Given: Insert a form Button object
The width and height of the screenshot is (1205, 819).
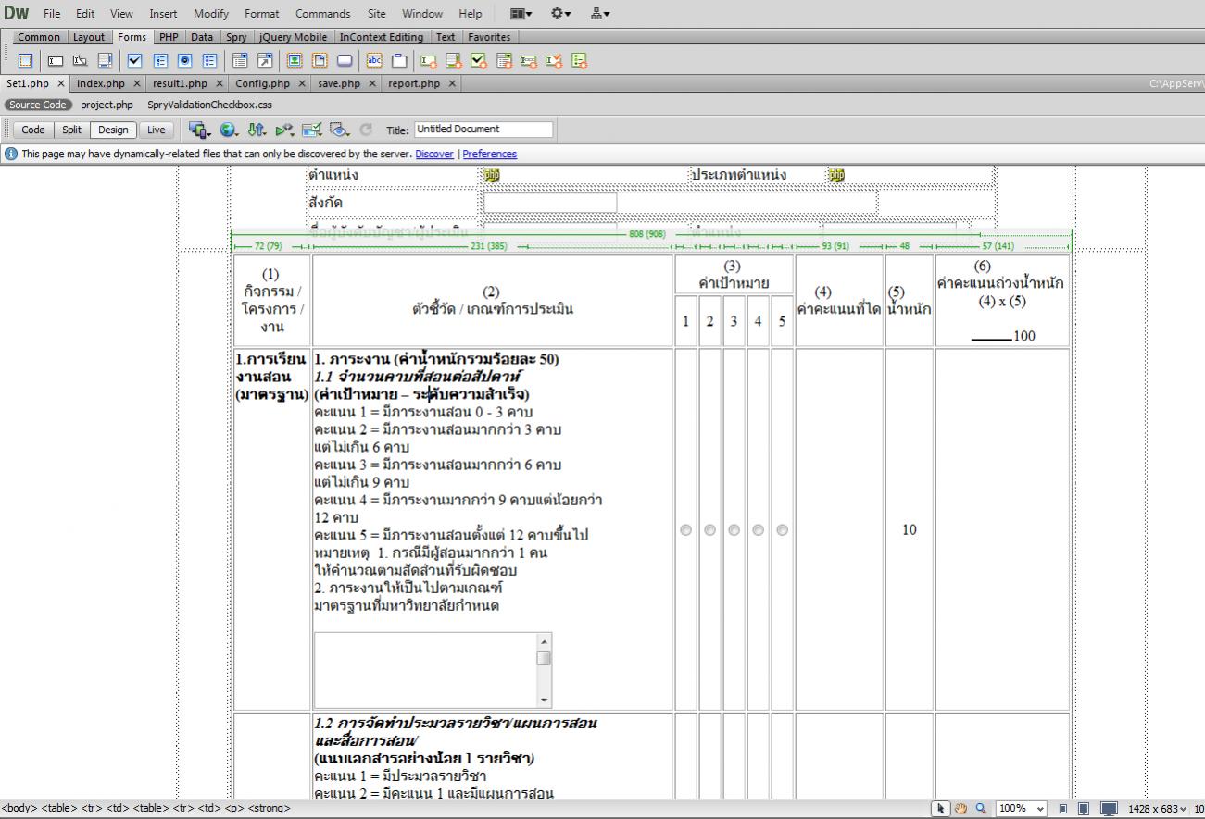Looking at the screenshot, I should coord(345,60).
